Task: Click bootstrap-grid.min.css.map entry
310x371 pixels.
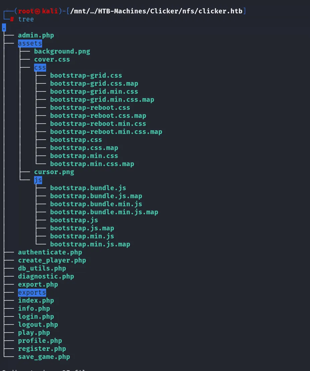Action: [x=102, y=100]
